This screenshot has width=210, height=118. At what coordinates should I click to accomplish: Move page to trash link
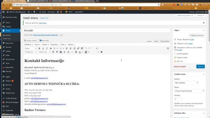coord(180,67)
